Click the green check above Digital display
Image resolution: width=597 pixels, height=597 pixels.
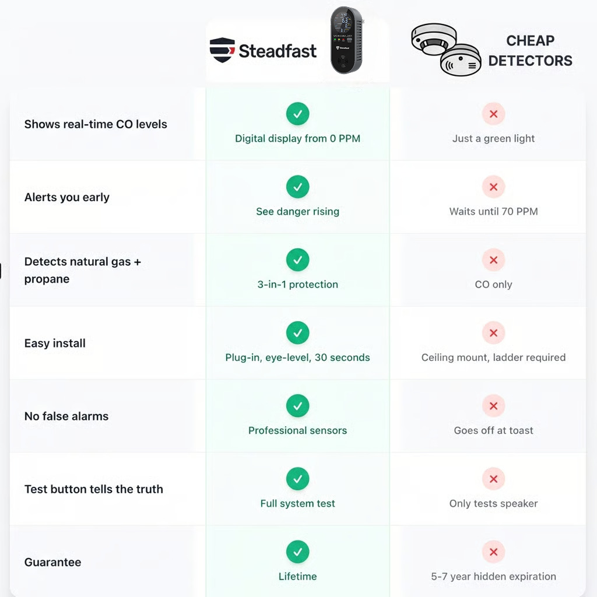coord(297,114)
